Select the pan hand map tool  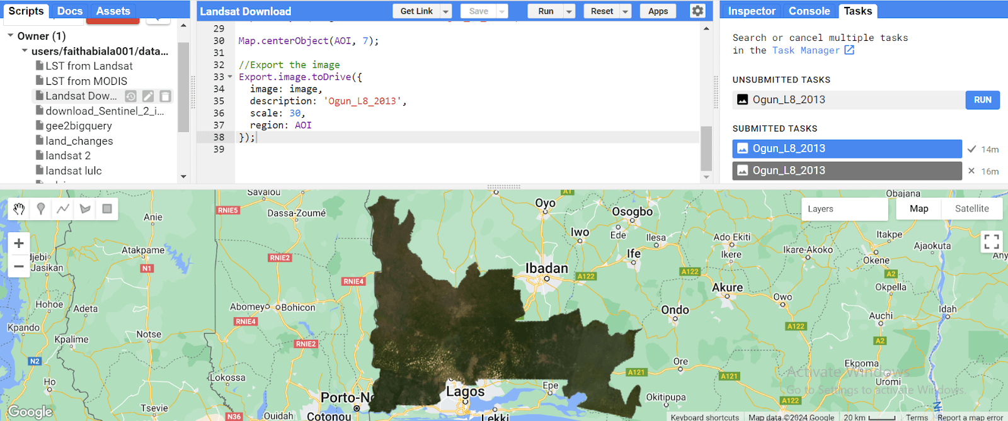(x=19, y=209)
